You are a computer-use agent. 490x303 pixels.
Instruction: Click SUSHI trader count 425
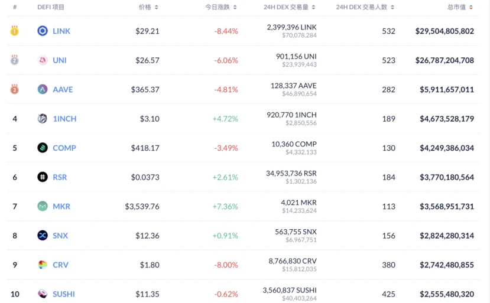click(388, 294)
